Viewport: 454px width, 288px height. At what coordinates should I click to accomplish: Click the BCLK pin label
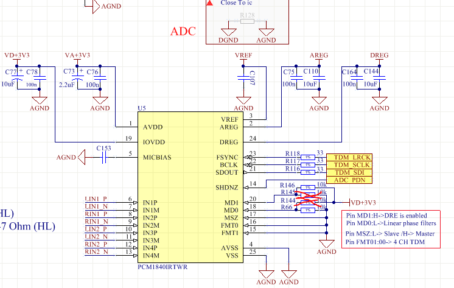pyautogui.click(x=229, y=165)
